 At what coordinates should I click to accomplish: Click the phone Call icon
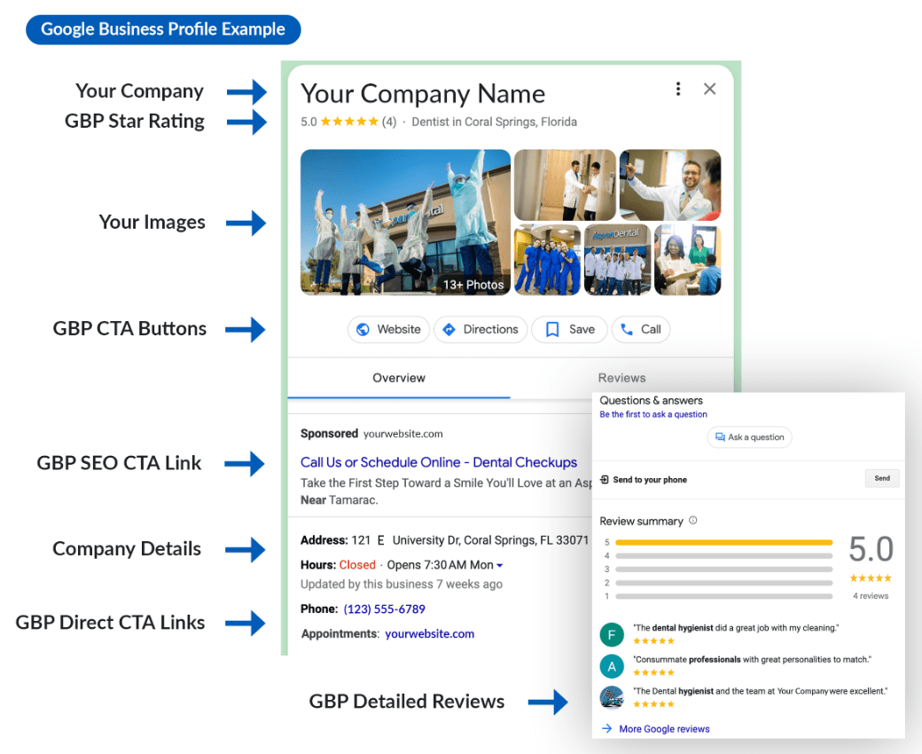tap(627, 329)
